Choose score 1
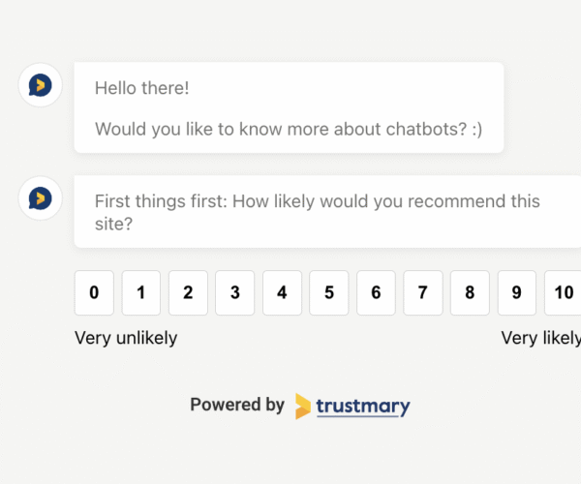Image resolution: width=581 pixels, height=484 pixels. point(141,292)
